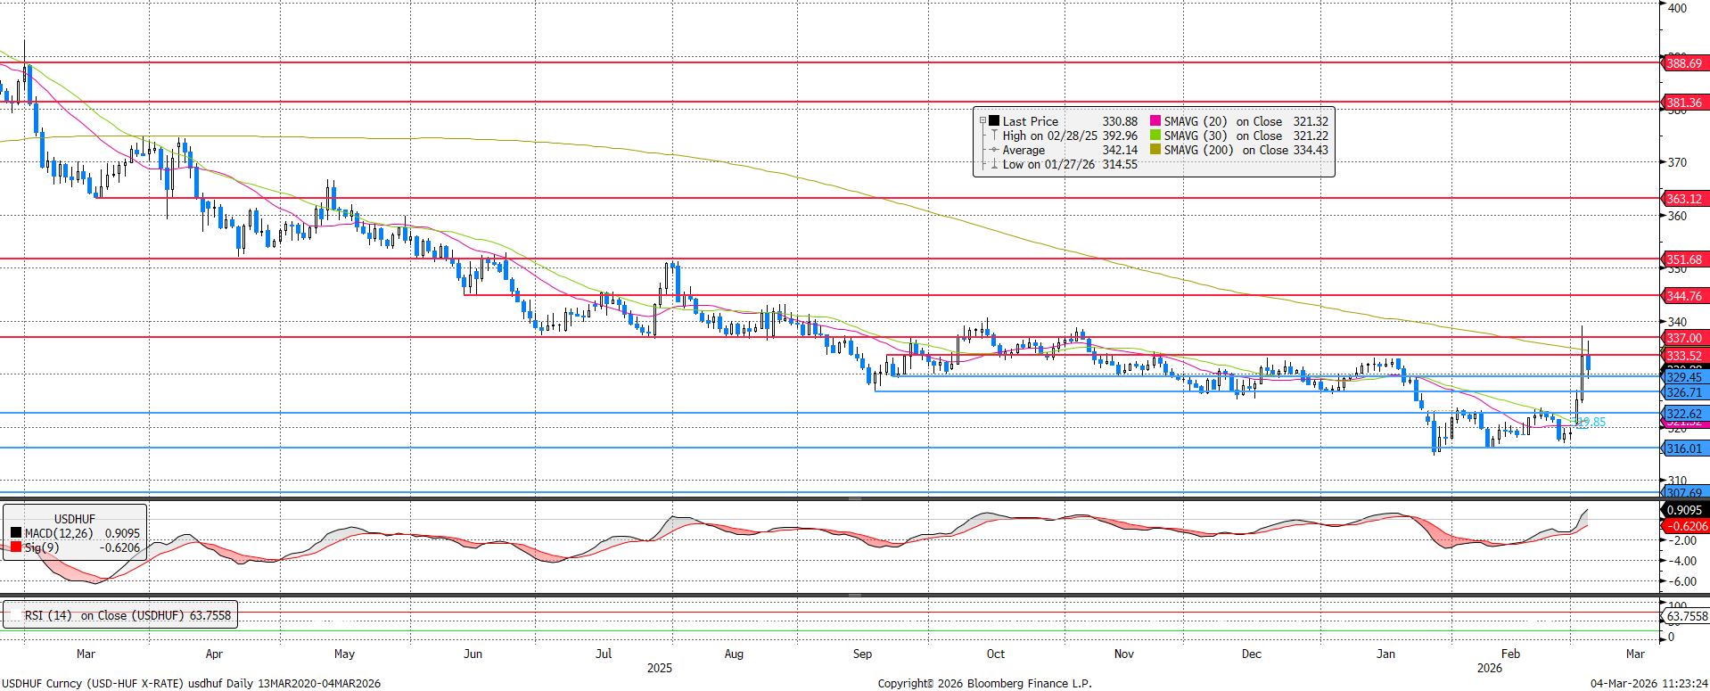This screenshot has width=1710, height=691.
Task: Click the white RSI (14) legend swatch
Action: [x=14, y=615]
